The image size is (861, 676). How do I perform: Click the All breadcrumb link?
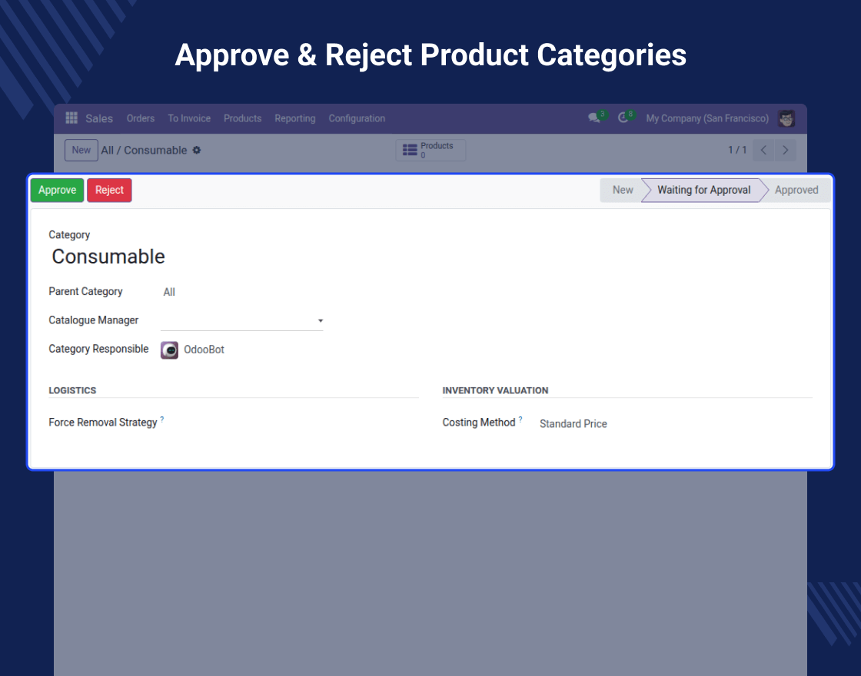(107, 150)
